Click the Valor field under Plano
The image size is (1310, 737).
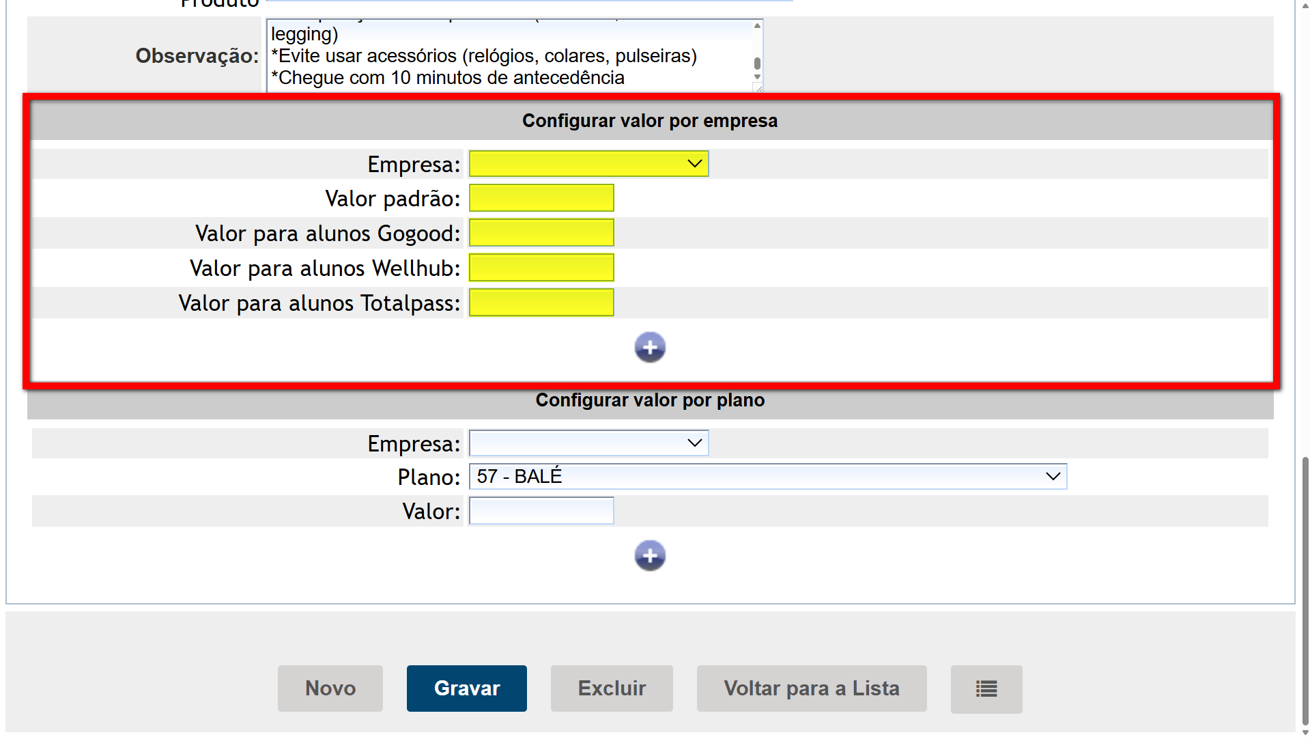point(541,511)
